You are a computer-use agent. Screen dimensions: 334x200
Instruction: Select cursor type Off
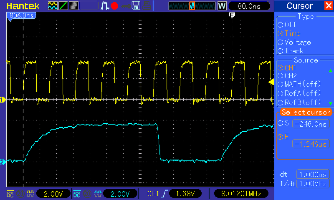point(287,25)
